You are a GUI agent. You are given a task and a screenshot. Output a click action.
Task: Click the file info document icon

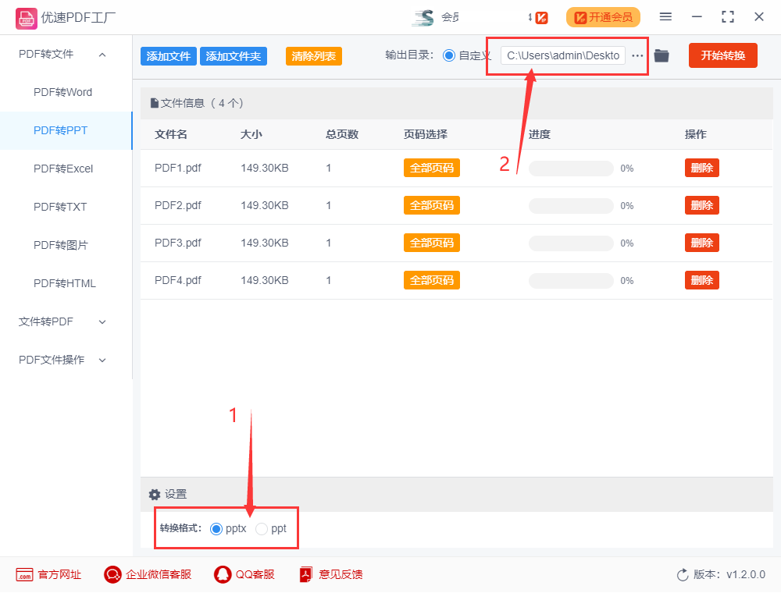(x=155, y=104)
